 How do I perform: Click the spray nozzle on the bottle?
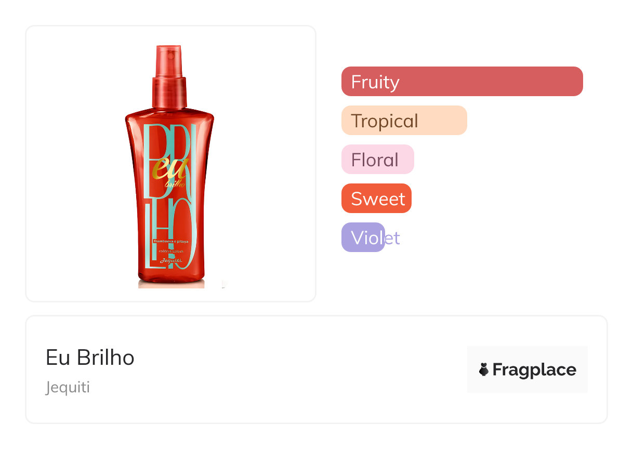[x=168, y=60]
